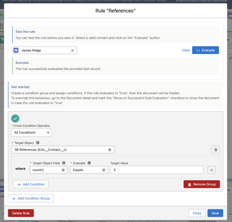This screenshot has width=232, height=222.
Task: Delete target object using trash icon
Action: click(215, 150)
